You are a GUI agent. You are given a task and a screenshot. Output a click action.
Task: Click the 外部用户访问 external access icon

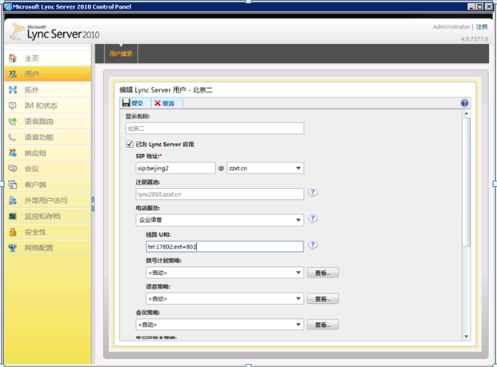[12, 201]
